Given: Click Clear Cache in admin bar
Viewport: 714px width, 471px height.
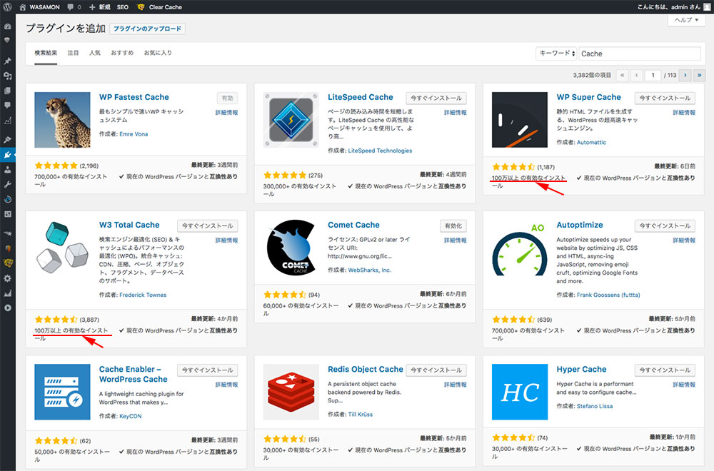Looking at the screenshot, I should [159, 7].
